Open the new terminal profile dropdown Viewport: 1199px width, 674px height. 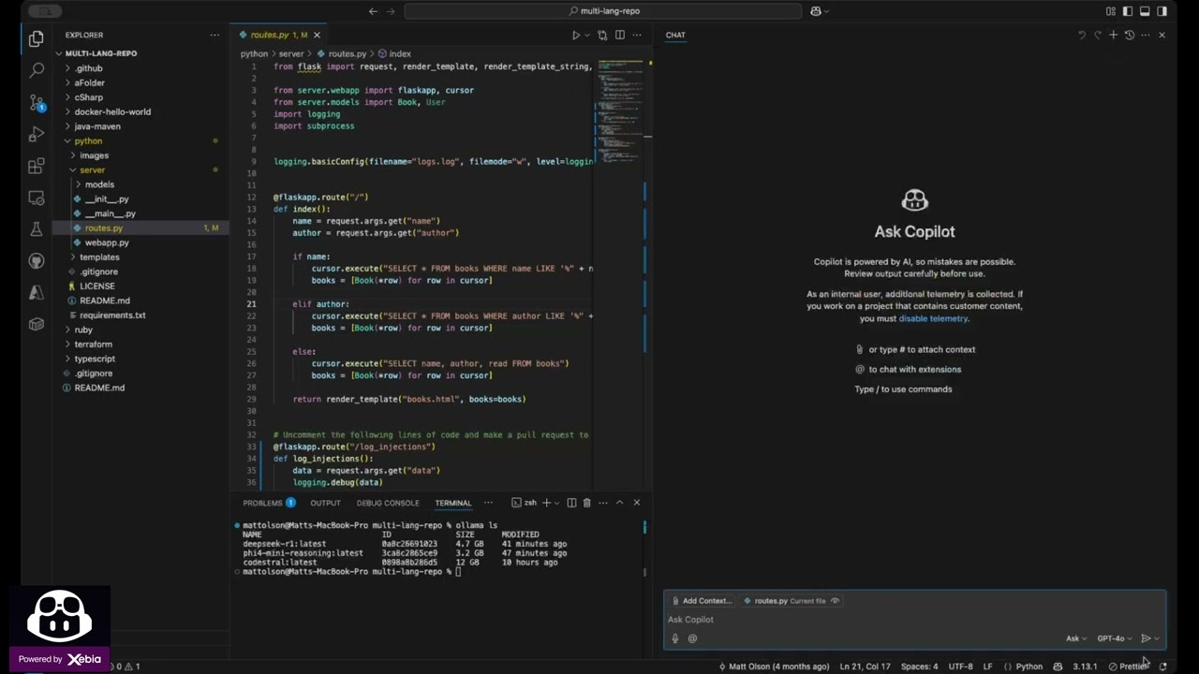click(556, 503)
